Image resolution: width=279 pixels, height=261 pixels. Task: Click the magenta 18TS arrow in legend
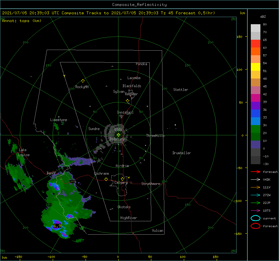255,211
